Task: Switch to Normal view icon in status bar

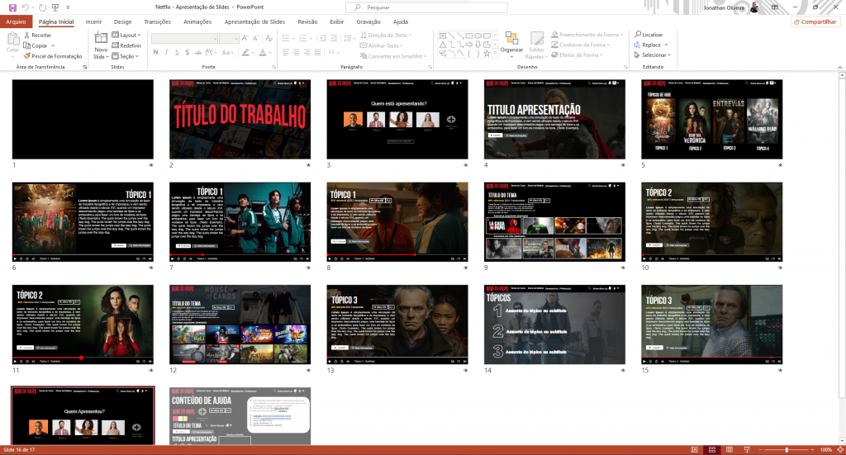Action: 694,449
